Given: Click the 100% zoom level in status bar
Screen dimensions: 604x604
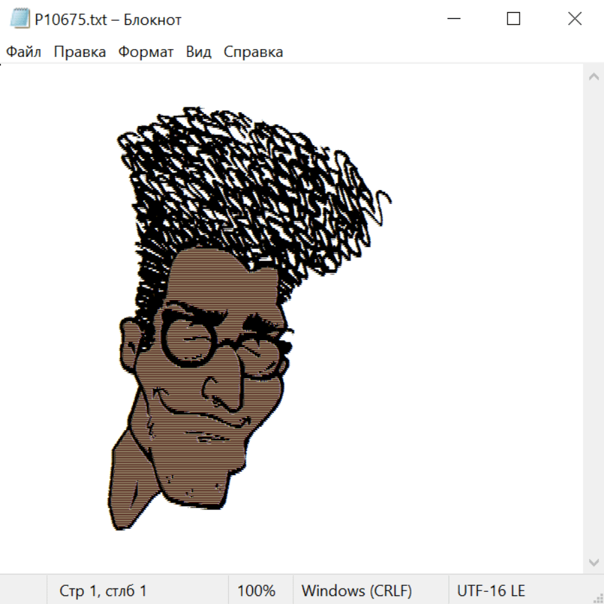Looking at the screenshot, I should coord(256,591).
